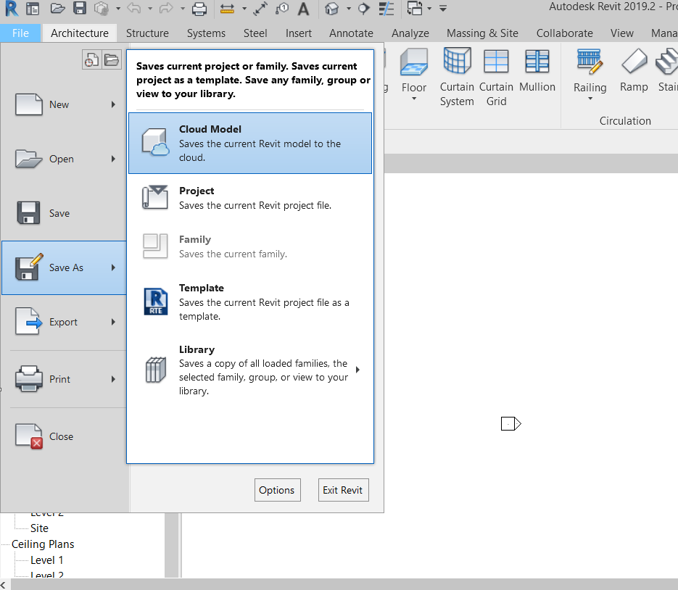Choose Save As Project
Image resolution: width=678 pixels, height=590 pixels.
click(250, 198)
